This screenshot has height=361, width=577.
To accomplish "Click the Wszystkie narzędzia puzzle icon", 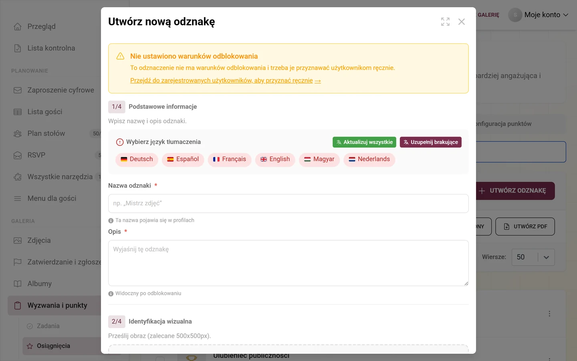I will coord(18,177).
